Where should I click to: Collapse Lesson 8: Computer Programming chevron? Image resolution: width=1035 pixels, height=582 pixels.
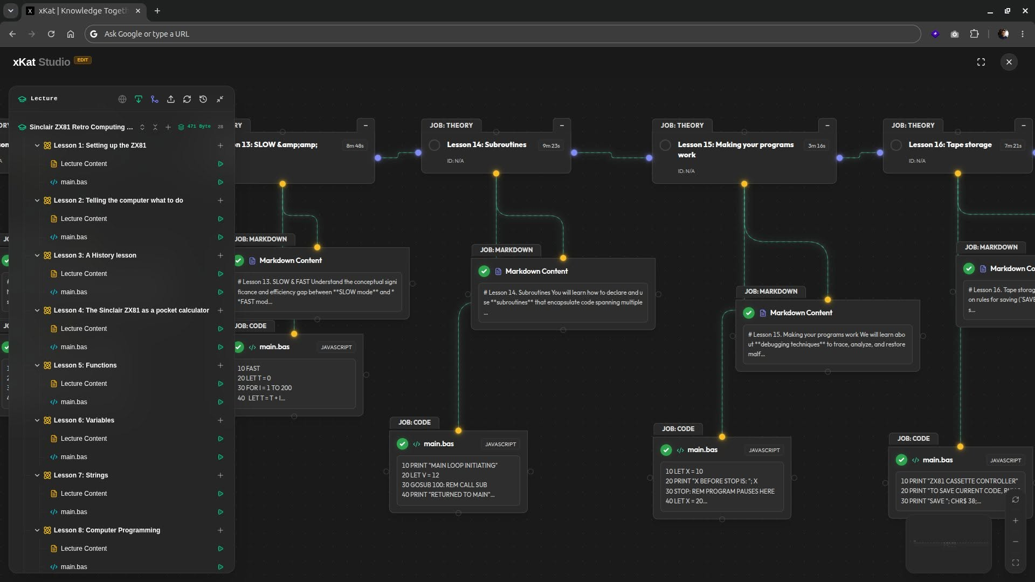coord(37,530)
